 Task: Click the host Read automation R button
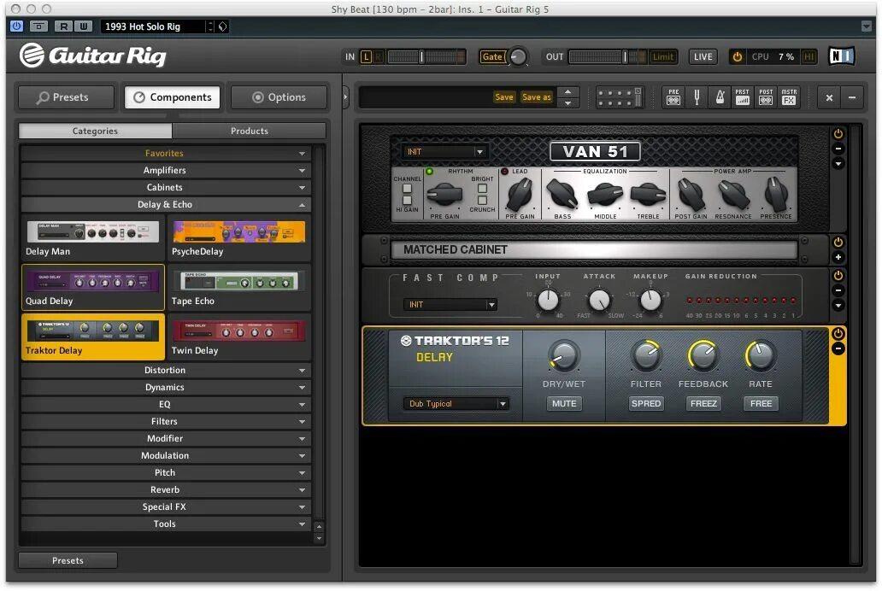(x=63, y=26)
